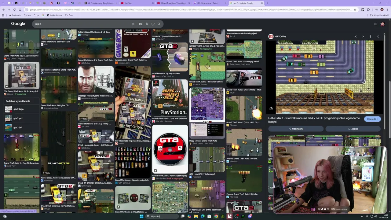The width and height of the screenshot is (391, 220).
Task: Open the preview title about GTA i GTA 2
Action: point(314,120)
